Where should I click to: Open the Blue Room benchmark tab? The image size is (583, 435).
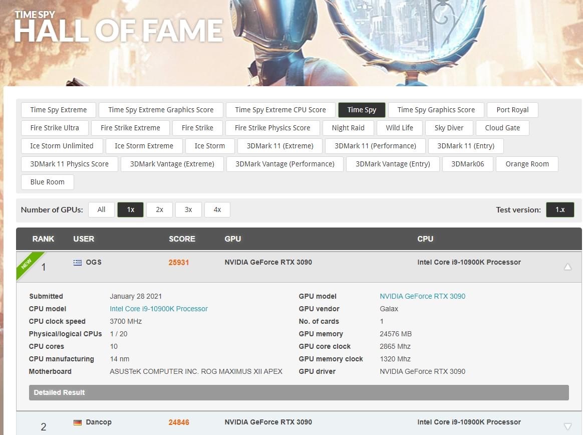pyautogui.click(x=47, y=182)
